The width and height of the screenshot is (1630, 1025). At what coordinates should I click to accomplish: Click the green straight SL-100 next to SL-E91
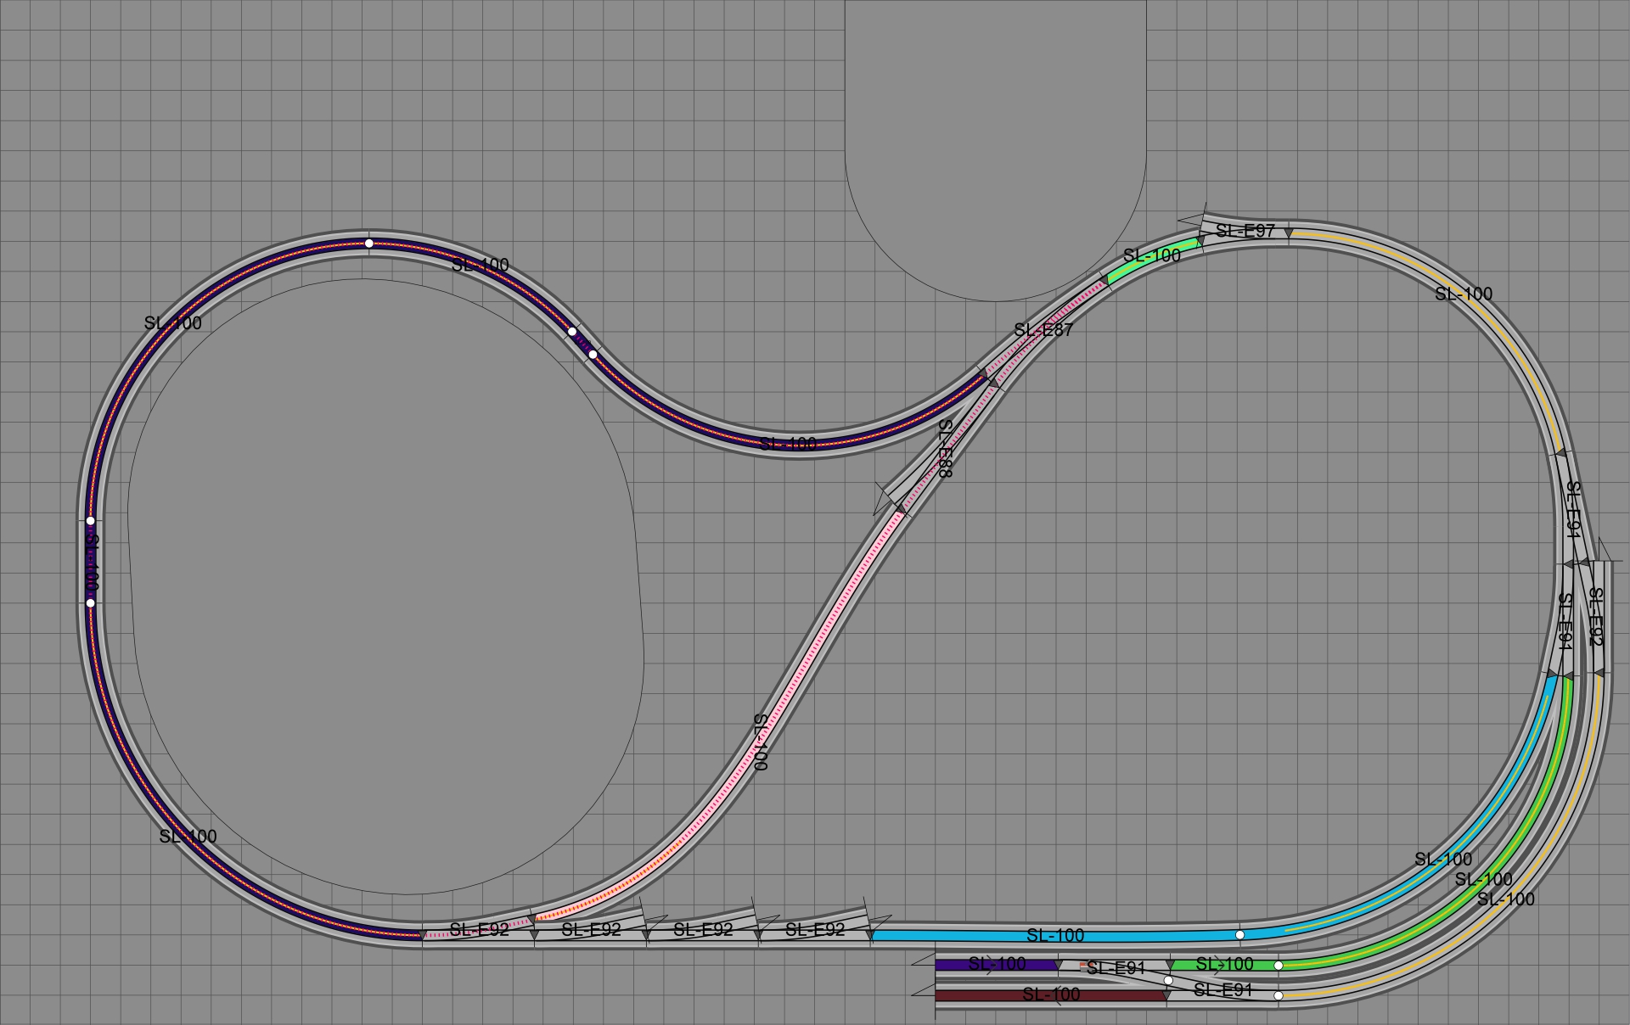tap(1224, 965)
